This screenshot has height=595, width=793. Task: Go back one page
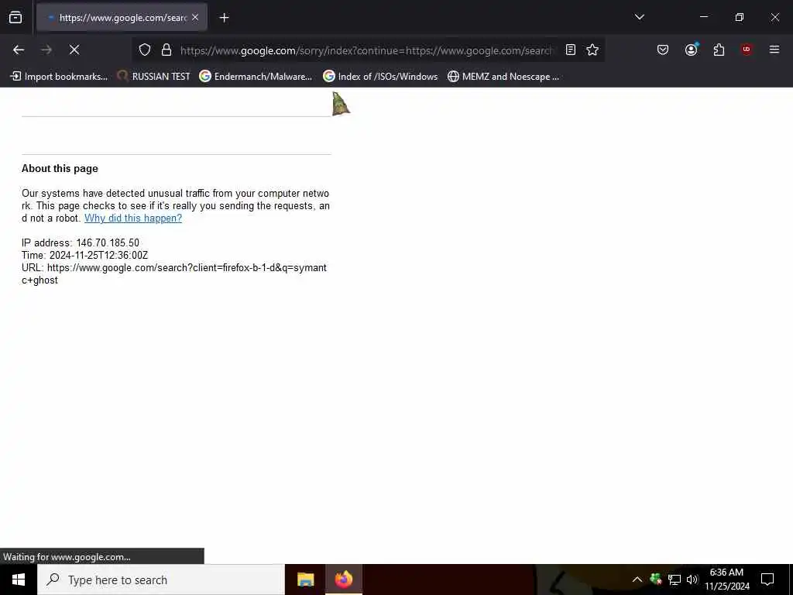(19, 50)
